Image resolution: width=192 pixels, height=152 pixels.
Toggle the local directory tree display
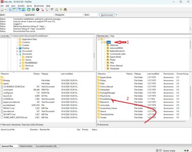point(14,10)
